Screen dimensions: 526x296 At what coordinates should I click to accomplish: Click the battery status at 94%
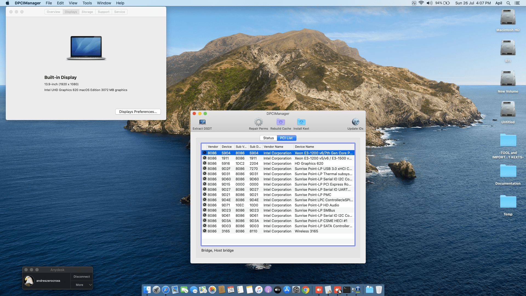point(442,3)
